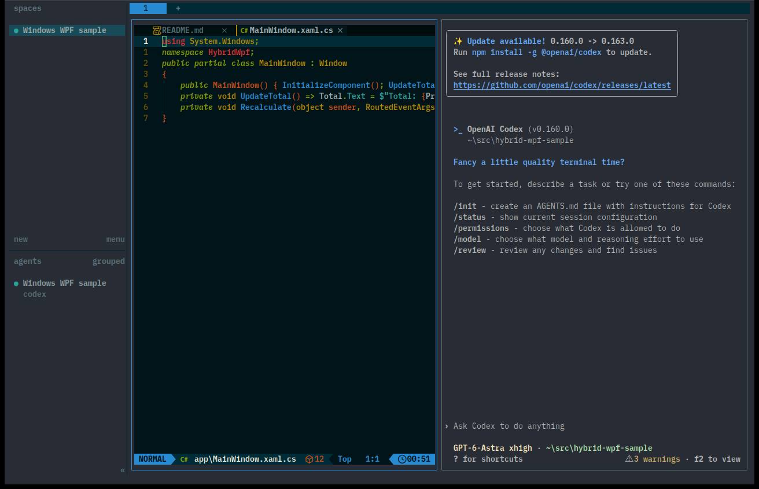Click the ~\src\hybrid-wpf-sample path under Codex header
The image size is (759, 489).
[521, 140]
